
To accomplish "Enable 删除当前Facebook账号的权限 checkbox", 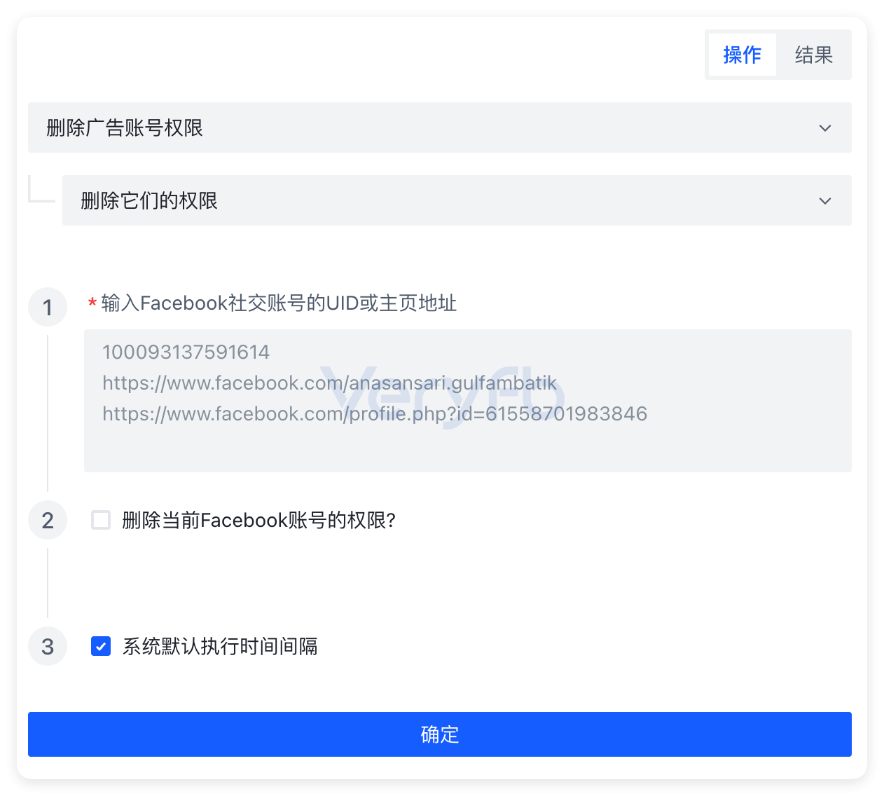I will point(101,520).
